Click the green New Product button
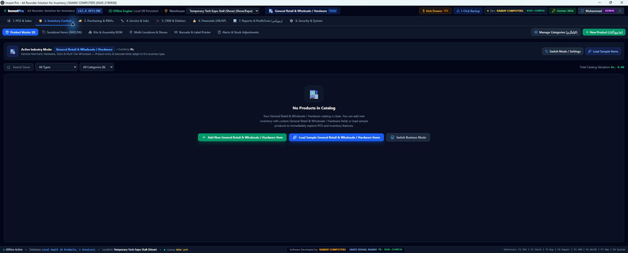Screen dimensions: 628x253 (x=603, y=32)
